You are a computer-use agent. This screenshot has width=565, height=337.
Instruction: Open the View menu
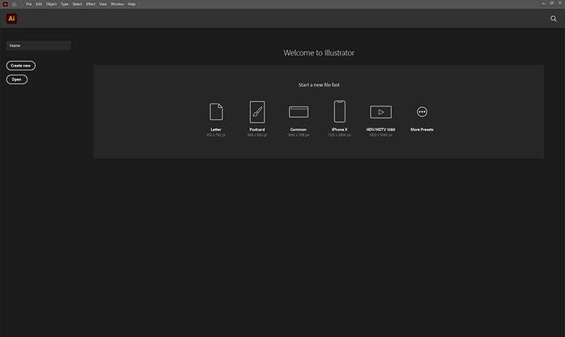[x=103, y=4]
